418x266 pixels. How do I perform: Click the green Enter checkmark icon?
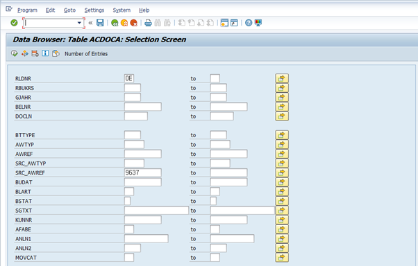pos(14,23)
